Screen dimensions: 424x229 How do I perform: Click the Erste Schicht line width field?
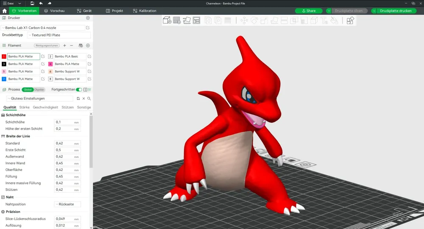(67, 150)
